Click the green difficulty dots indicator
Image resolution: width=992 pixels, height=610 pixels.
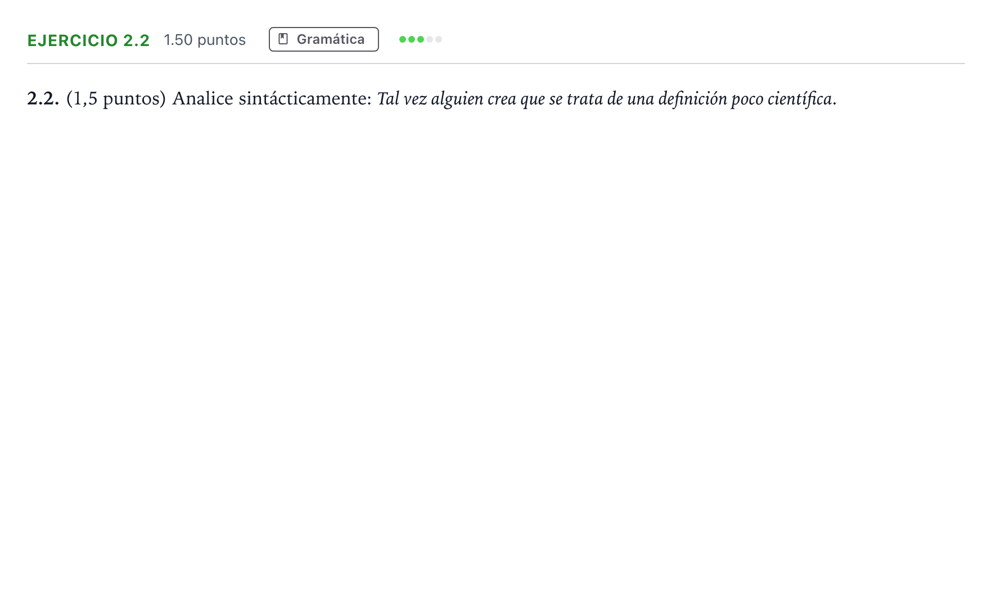coord(421,39)
